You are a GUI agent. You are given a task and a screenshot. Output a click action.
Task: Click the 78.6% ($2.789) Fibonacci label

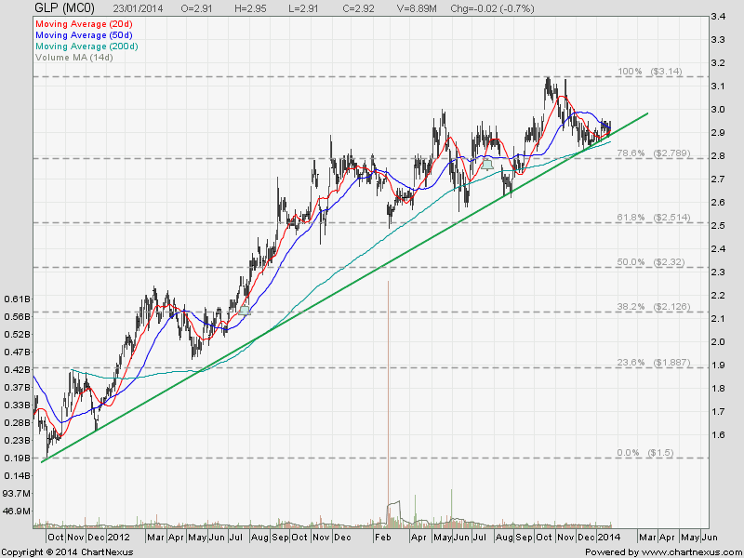point(654,153)
